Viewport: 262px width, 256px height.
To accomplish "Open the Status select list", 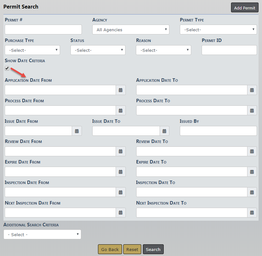I will tap(98, 50).
